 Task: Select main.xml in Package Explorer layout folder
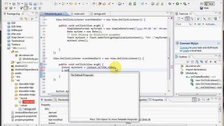coord(29,102)
